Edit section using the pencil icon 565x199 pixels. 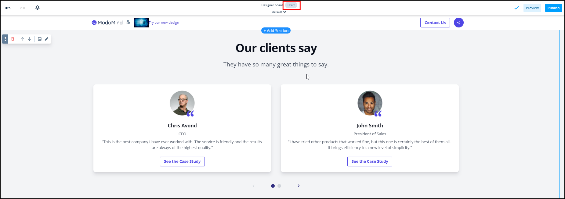point(47,39)
